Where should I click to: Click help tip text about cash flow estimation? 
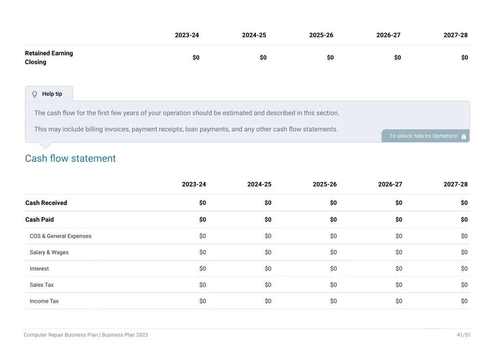click(187, 113)
